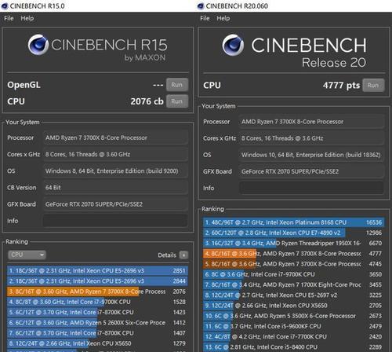Image resolution: width=392 pixels, height=352 pixels.
Task: Open Help menu in Cinebench R15 window
Action: 27,18
